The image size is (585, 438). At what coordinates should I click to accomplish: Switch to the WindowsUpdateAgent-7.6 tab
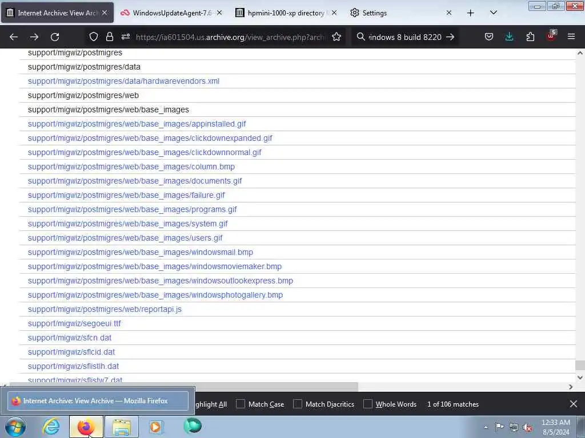pos(171,13)
